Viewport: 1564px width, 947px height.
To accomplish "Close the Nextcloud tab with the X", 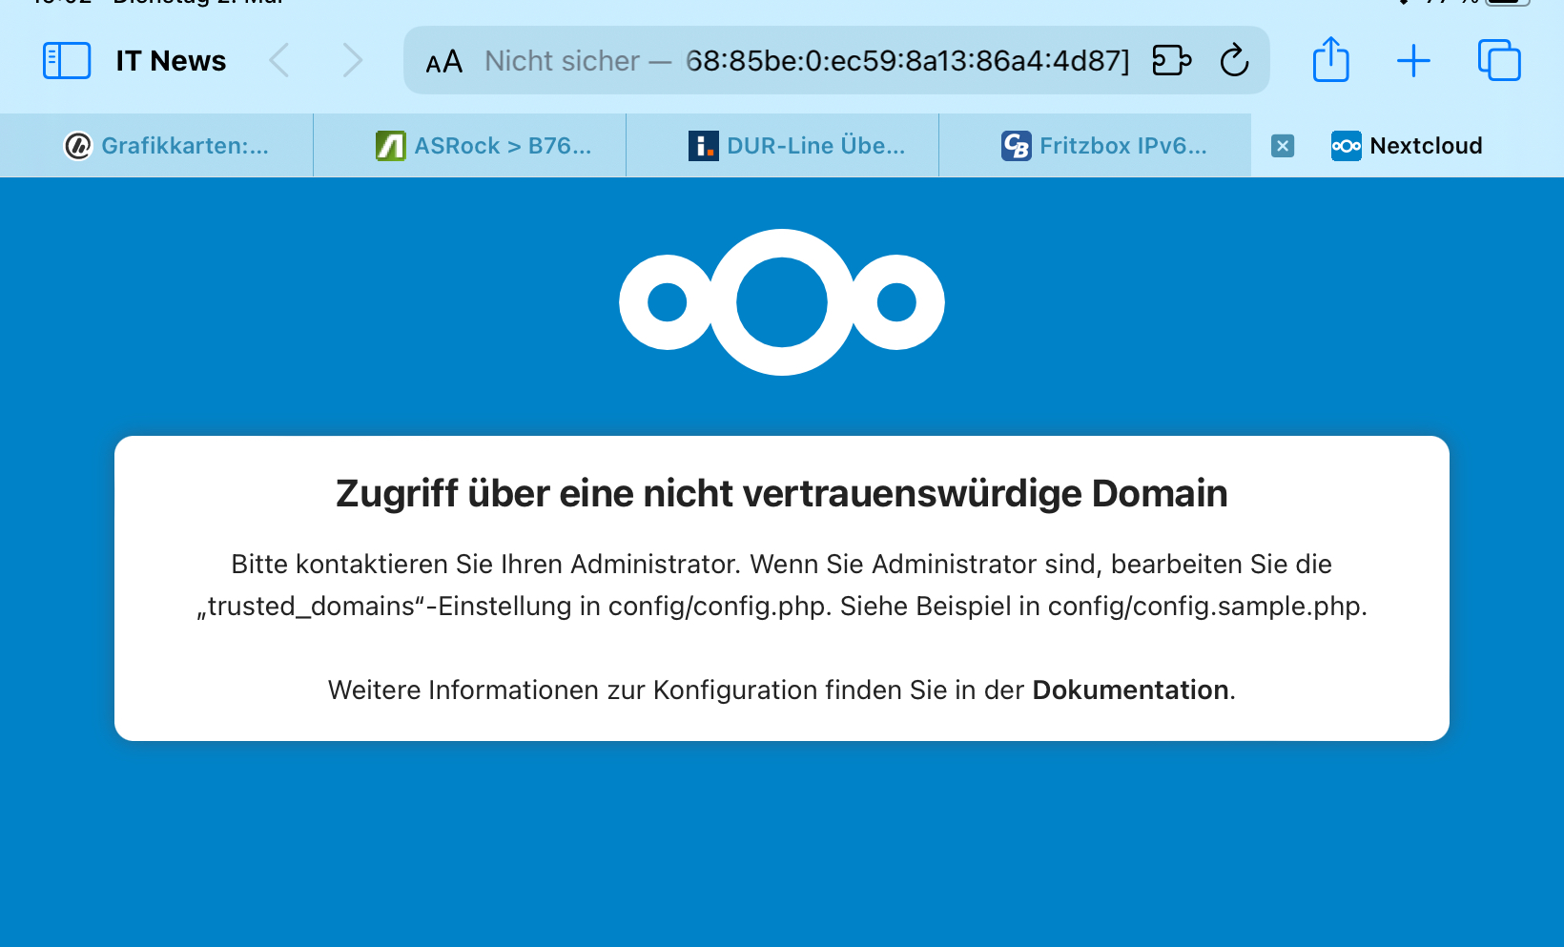I will tap(1283, 146).
